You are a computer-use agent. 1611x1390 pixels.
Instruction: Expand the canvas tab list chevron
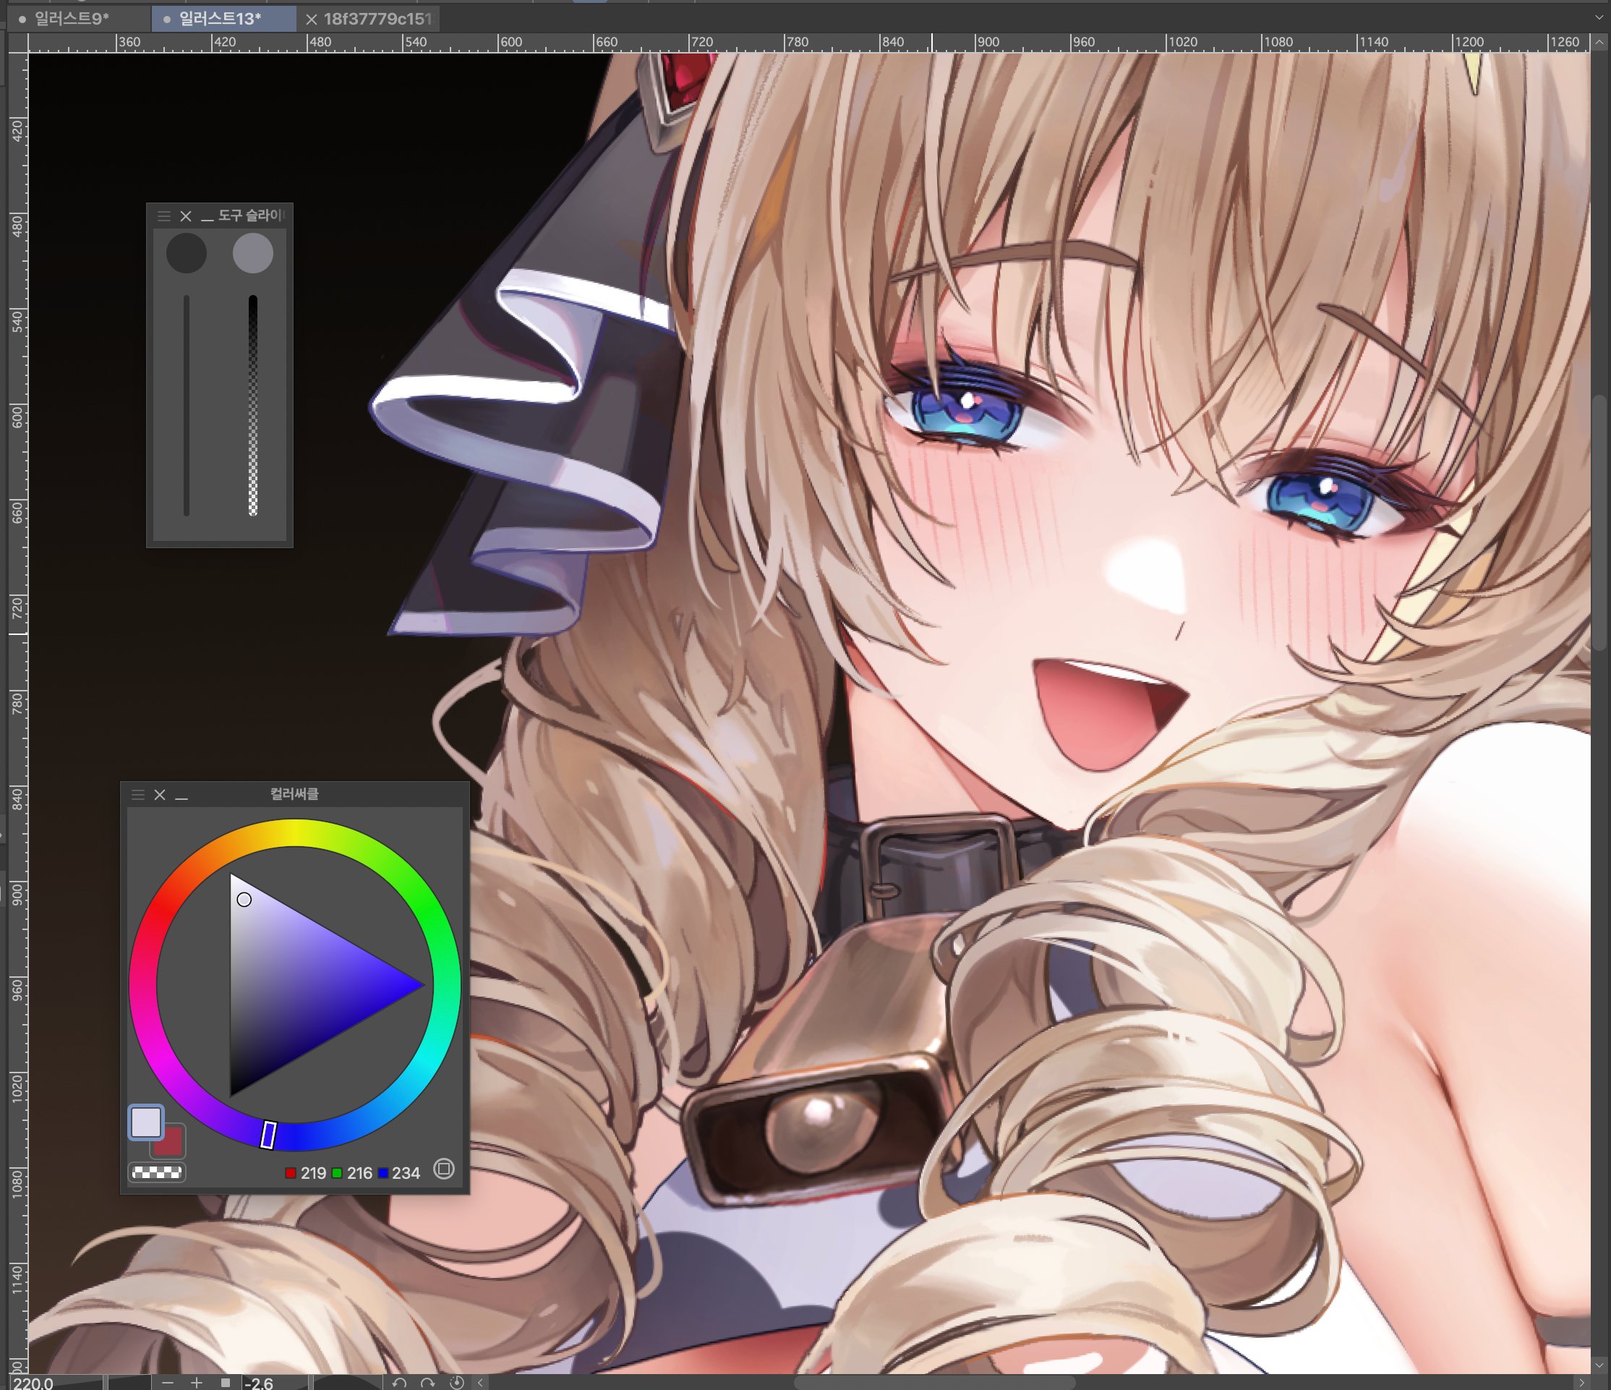click(1599, 17)
